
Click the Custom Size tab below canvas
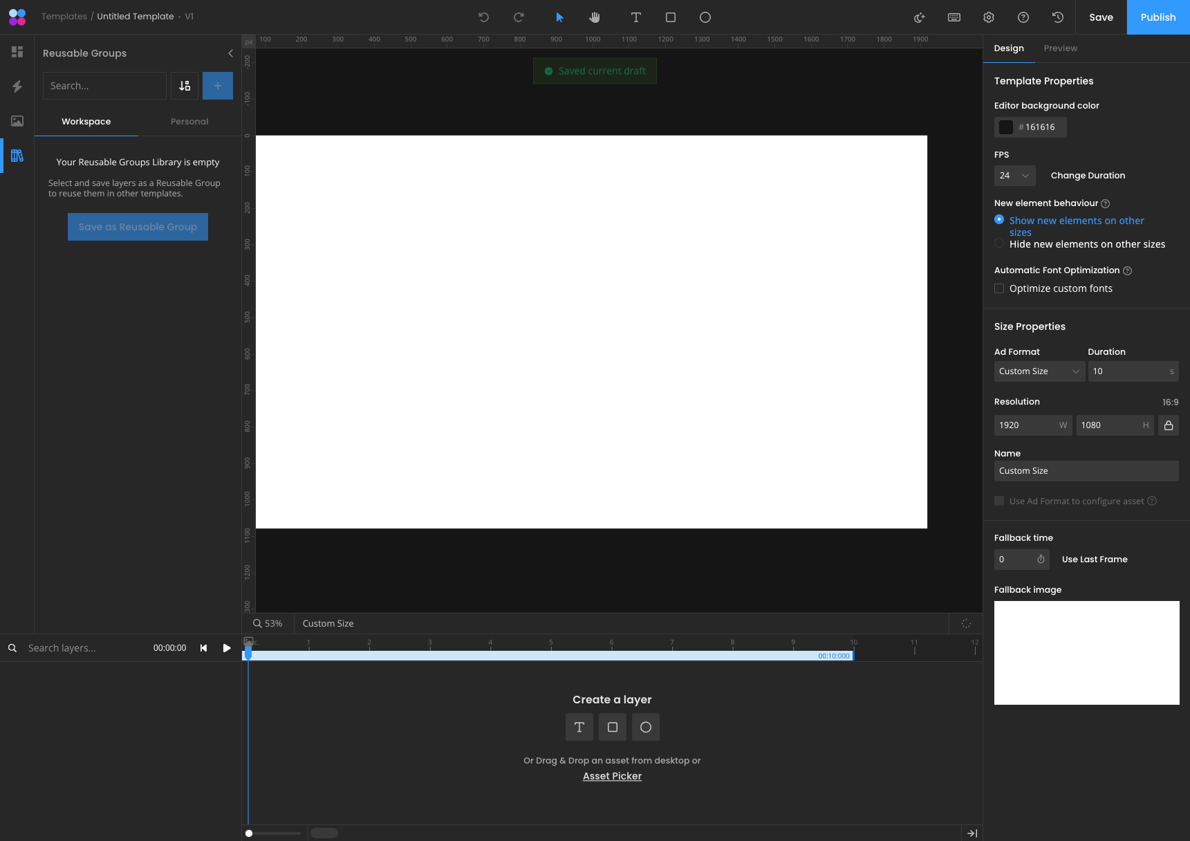click(x=328, y=624)
